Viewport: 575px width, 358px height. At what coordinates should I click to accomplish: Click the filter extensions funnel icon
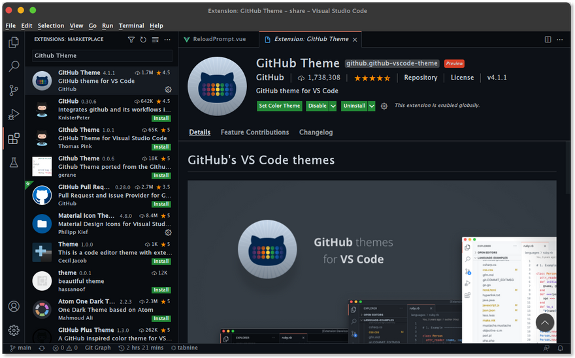(131, 39)
